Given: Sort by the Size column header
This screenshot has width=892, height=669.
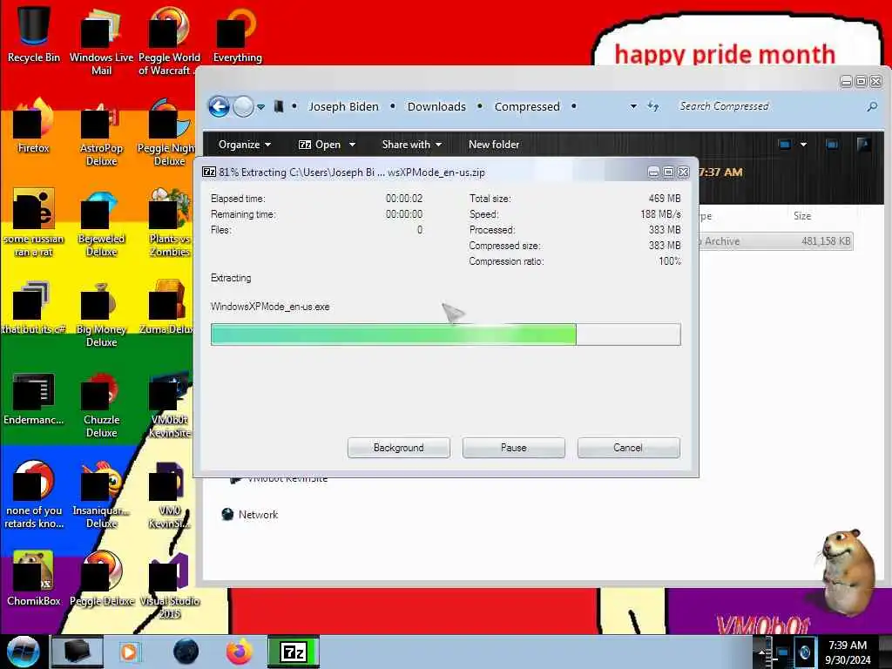Looking at the screenshot, I should (802, 216).
